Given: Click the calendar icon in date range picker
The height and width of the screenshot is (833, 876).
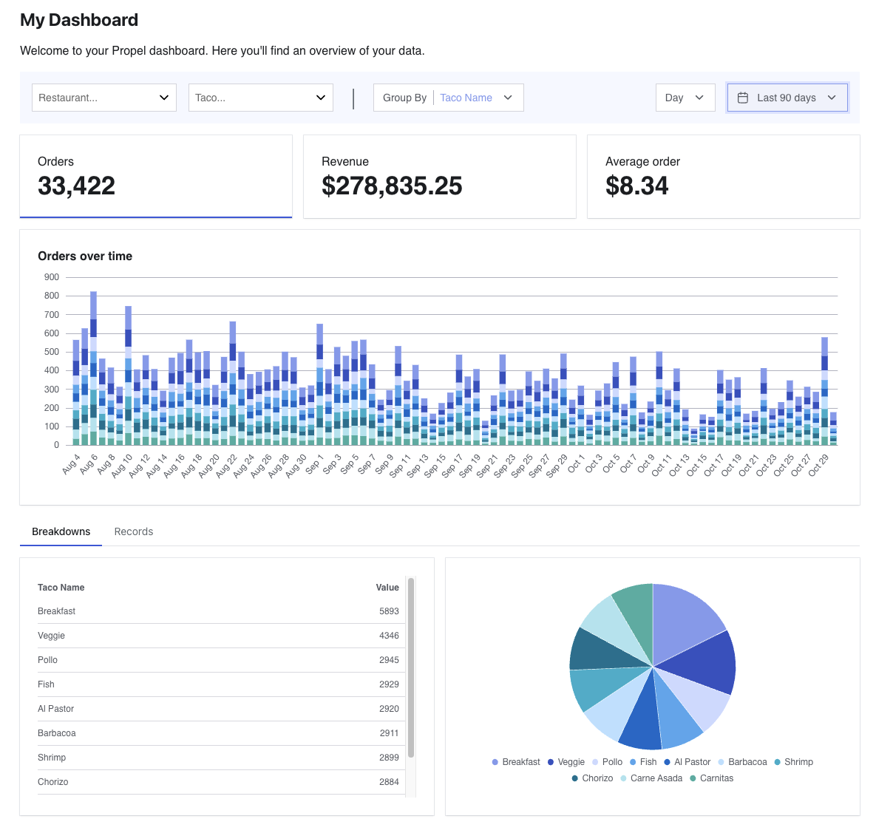Looking at the screenshot, I should [742, 98].
